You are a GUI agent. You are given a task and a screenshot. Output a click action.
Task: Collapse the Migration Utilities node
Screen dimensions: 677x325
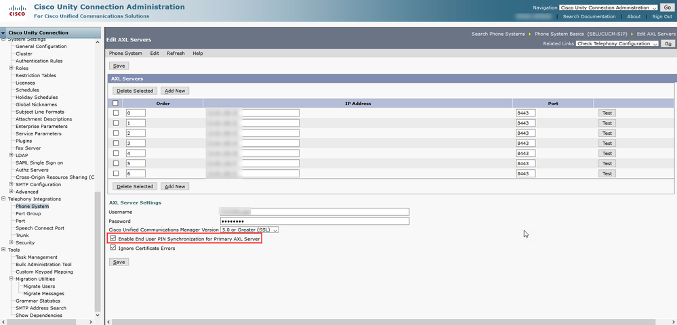[11, 279]
